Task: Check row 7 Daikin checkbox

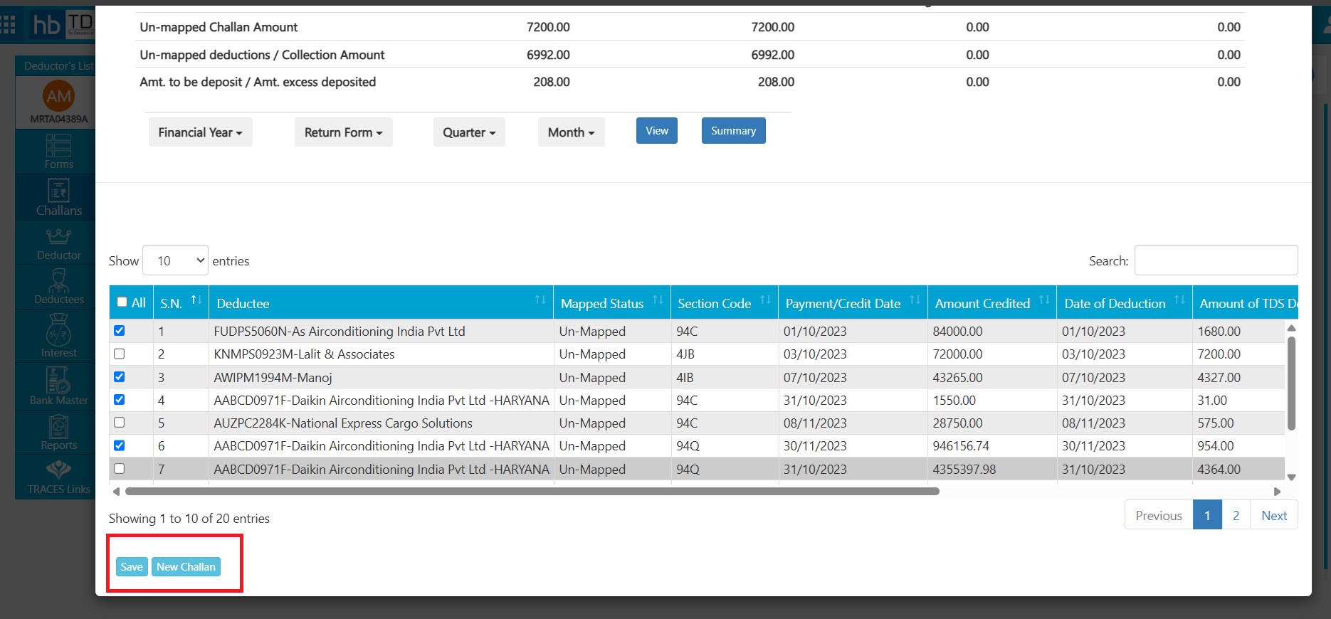Action: pyautogui.click(x=120, y=469)
